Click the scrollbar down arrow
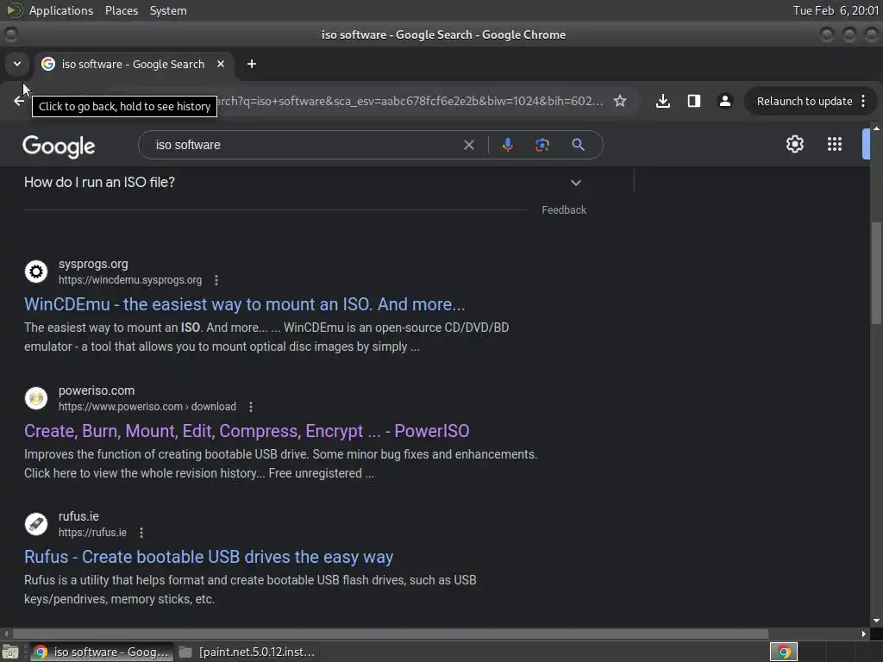Screen dimensions: 883x662 (876, 621)
